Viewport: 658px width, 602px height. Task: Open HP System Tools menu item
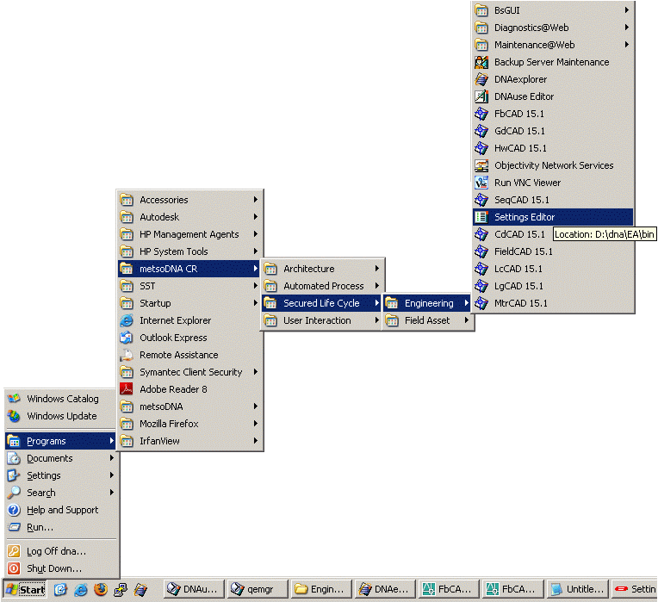(x=189, y=251)
